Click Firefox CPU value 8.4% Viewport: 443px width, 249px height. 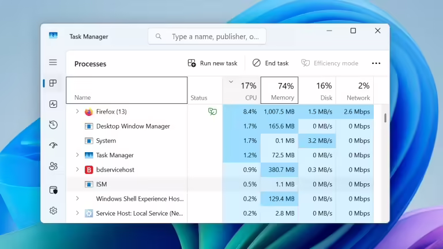(x=250, y=112)
